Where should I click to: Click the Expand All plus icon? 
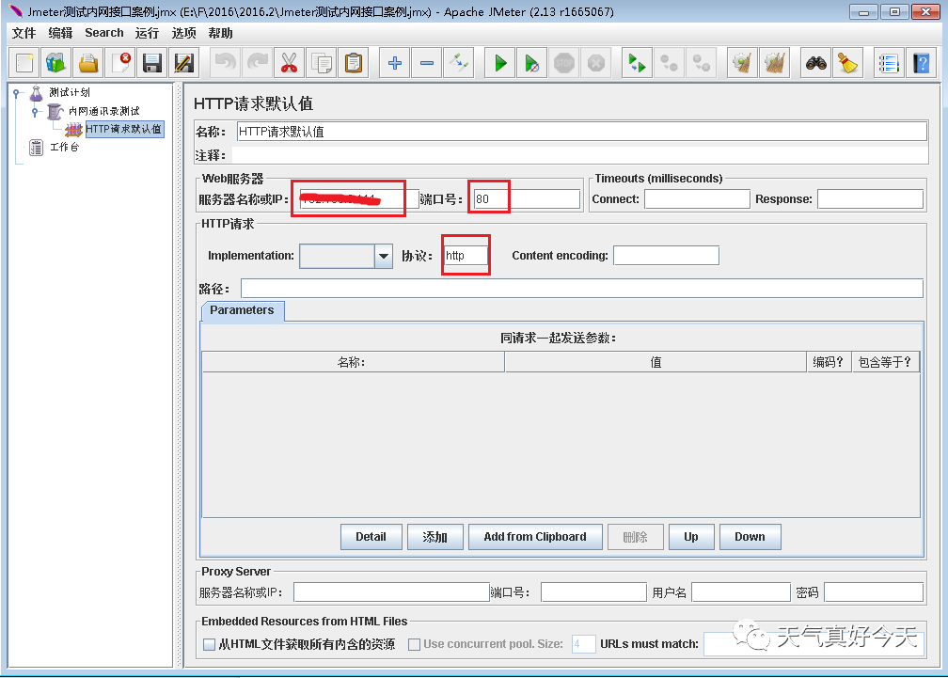[x=395, y=63]
